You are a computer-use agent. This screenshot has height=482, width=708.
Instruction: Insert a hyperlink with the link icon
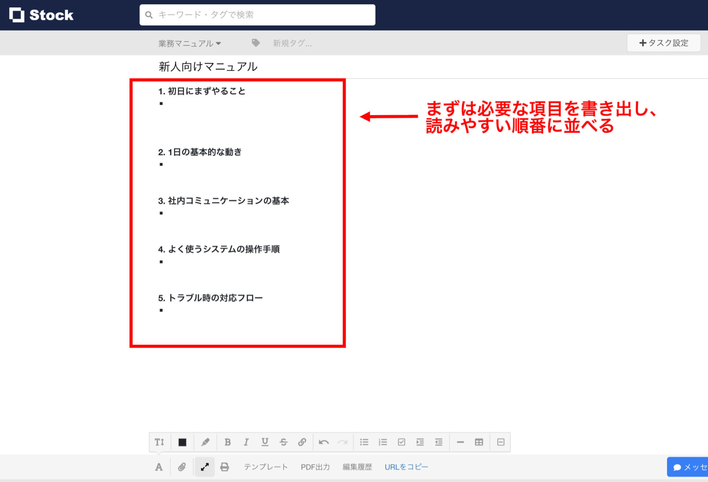tap(302, 442)
